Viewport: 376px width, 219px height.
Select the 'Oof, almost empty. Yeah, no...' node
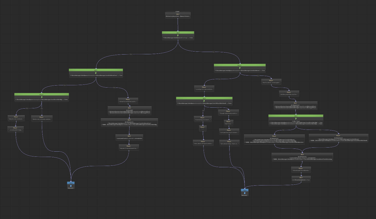click(x=229, y=143)
